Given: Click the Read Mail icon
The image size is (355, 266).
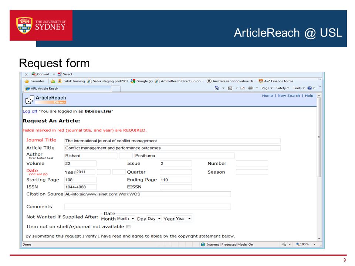Looking at the screenshot, I should click(242, 88).
